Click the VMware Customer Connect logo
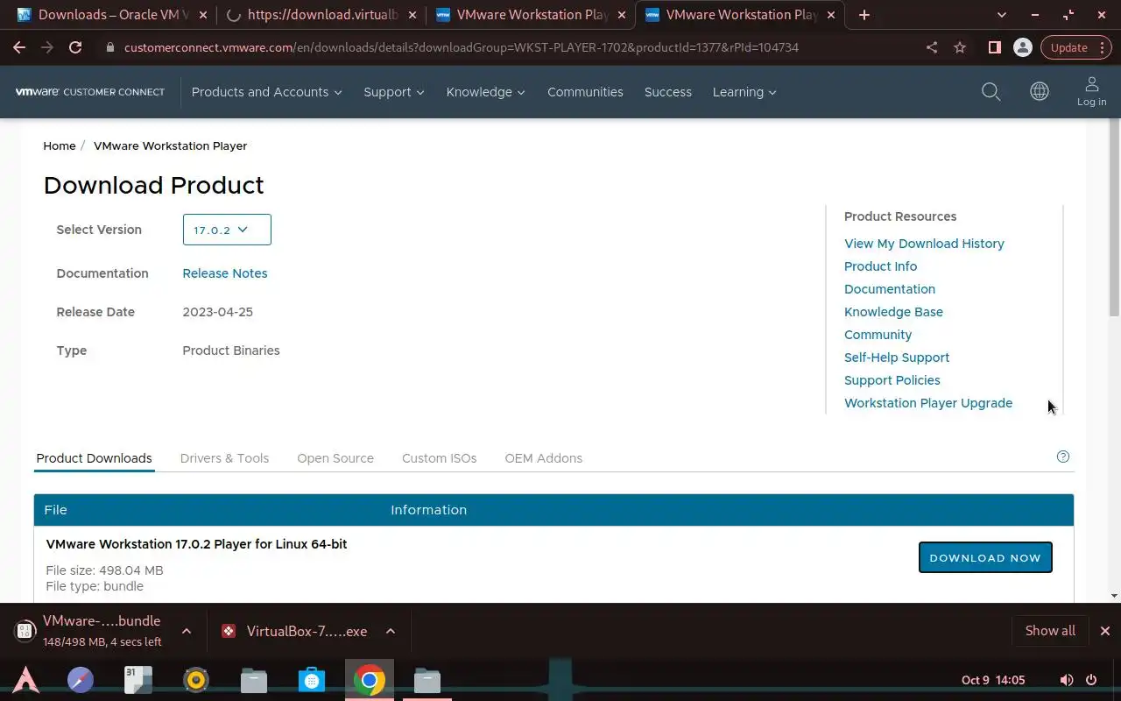Viewport: 1121px width, 701px height. 89,92
